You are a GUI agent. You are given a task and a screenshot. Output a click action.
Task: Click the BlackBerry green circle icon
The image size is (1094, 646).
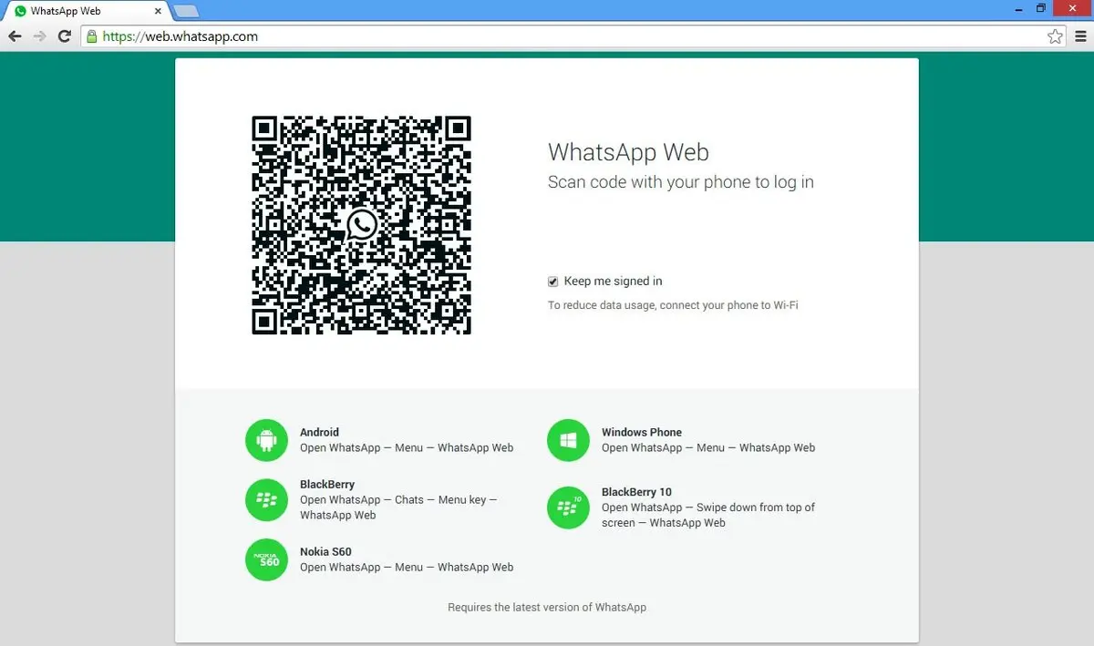click(266, 499)
